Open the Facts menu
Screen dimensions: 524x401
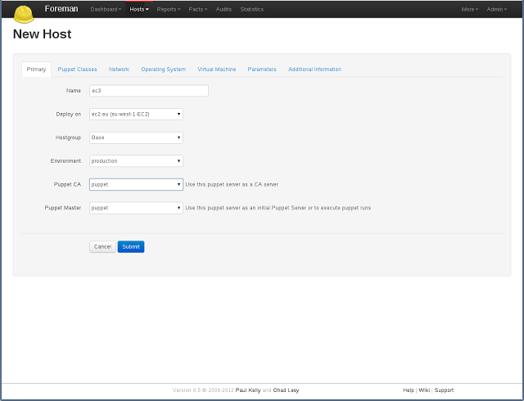(198, 9)
